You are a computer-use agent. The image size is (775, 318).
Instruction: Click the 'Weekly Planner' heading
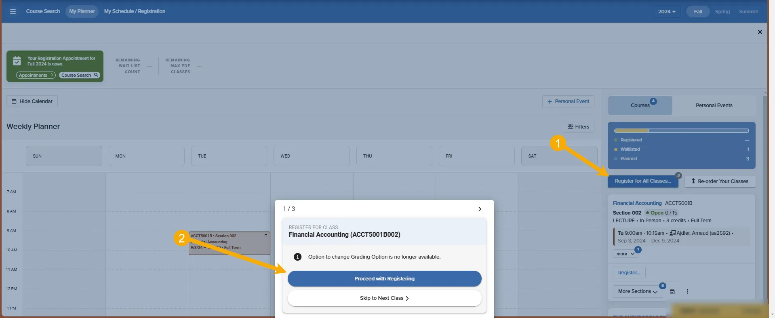pos(33,126)
